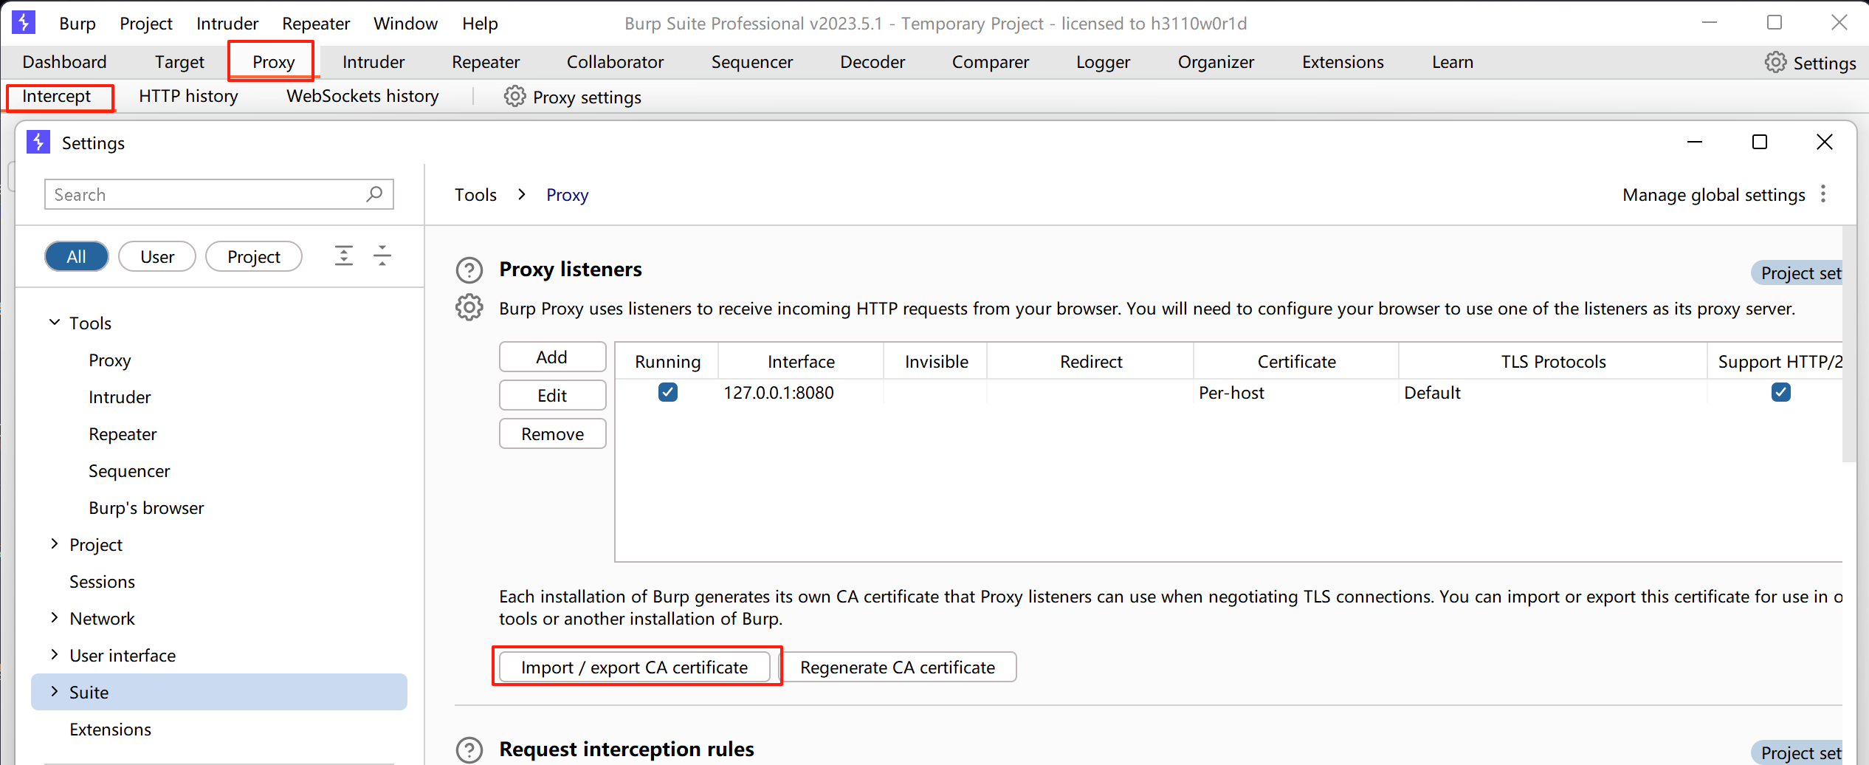1869x765 pixels.
Task: Switch to the Learn tab
Action: pyautogui.click(x=1453, y=62)
